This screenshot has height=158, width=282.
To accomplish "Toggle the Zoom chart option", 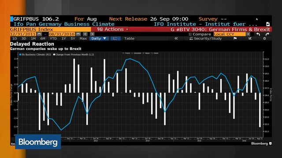I will 155,53.
